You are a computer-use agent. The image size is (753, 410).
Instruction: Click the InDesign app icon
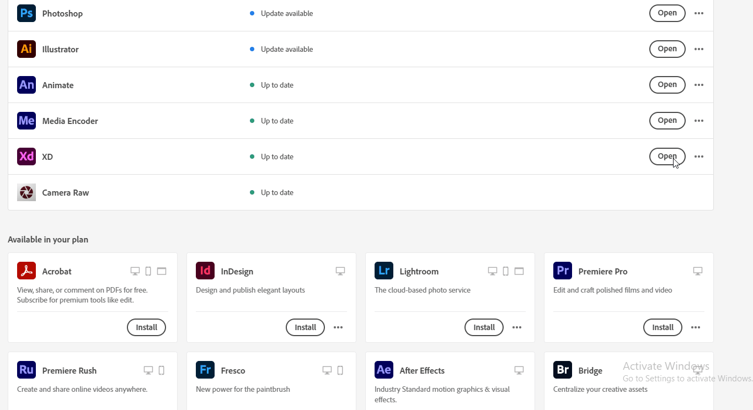(x=205, y=271)
